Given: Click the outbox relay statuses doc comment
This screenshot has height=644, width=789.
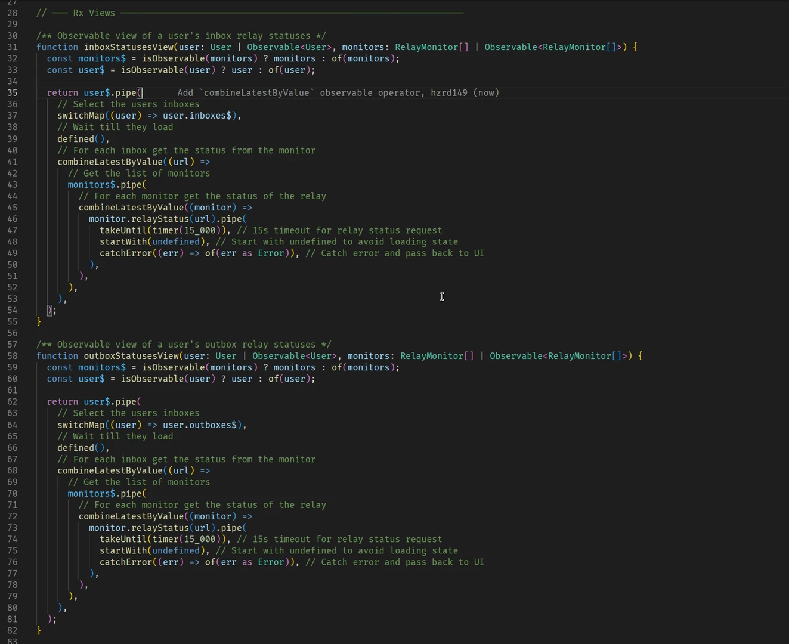Looking at the screenshot, I should pos(184,345).
